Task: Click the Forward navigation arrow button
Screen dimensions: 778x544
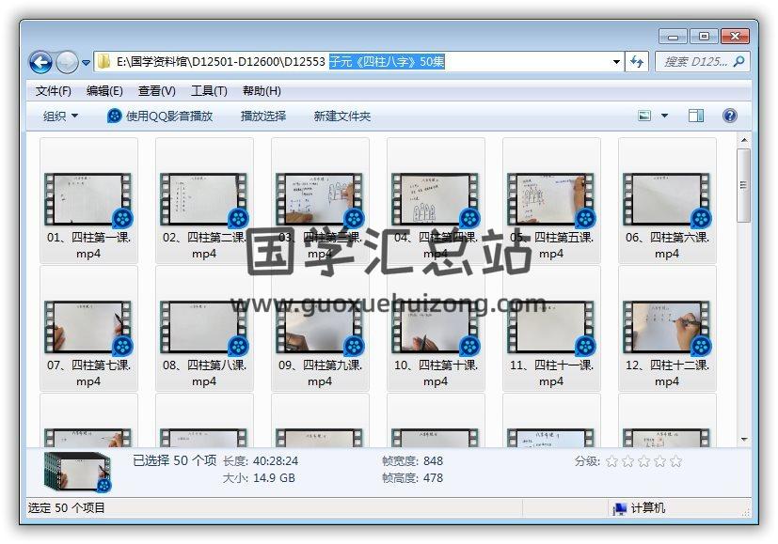Action: (67, 62)
